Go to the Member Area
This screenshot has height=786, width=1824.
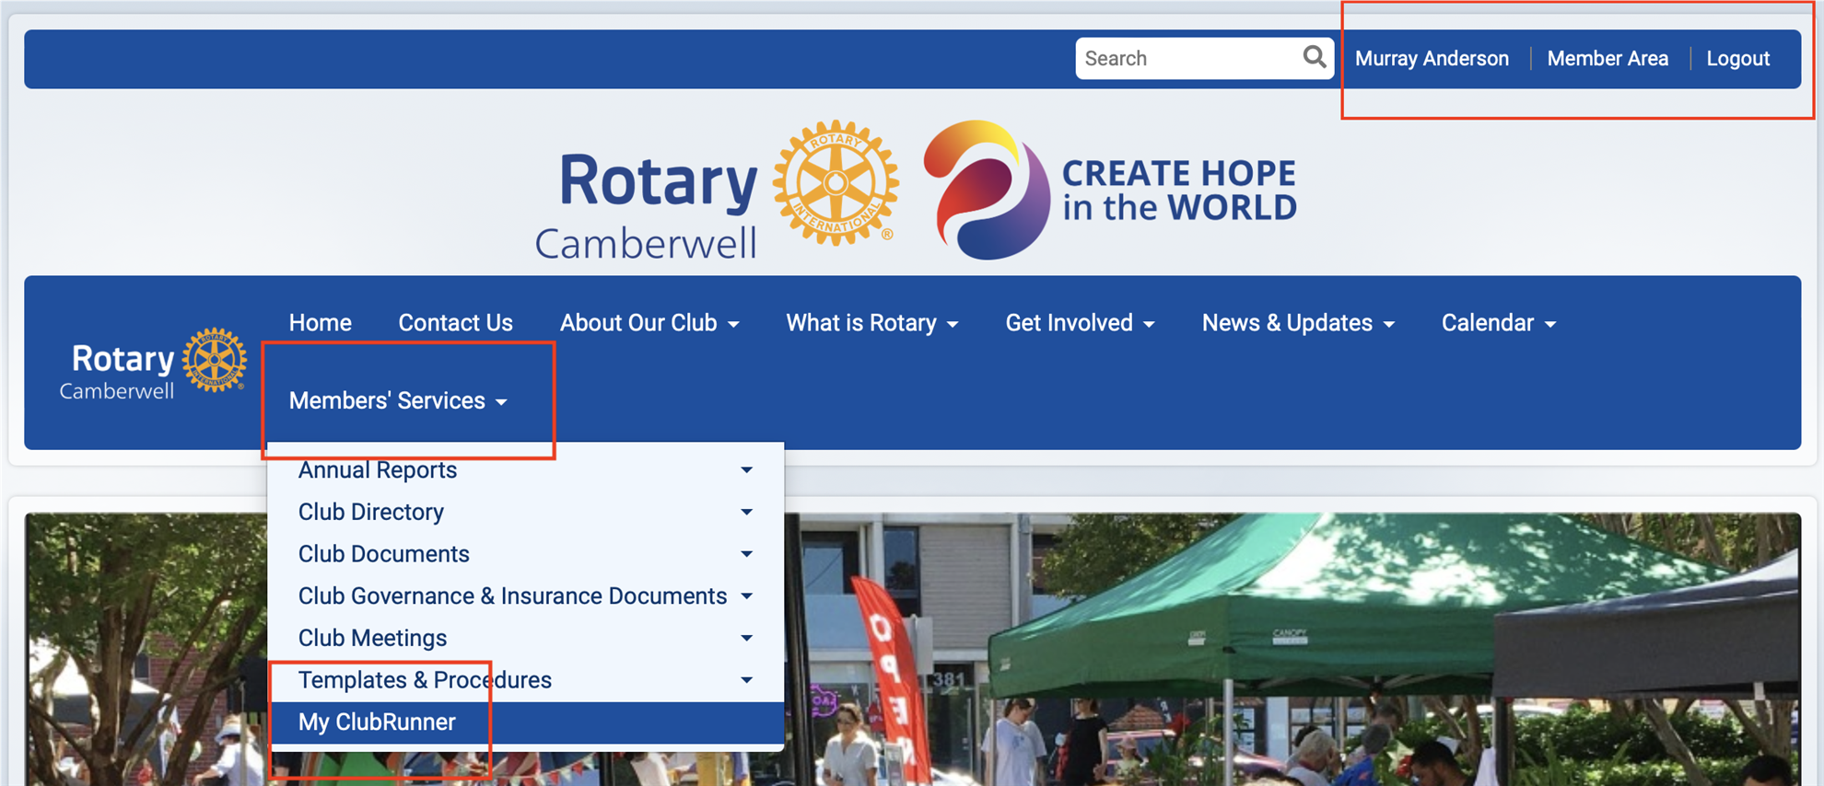1608,58
